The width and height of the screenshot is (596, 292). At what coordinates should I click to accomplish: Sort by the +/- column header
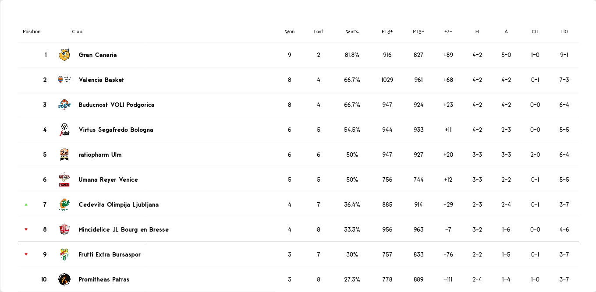point(448,32)
